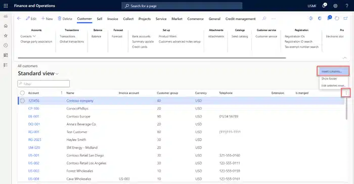Open the page in a new window icon

[x=345, y=19]
